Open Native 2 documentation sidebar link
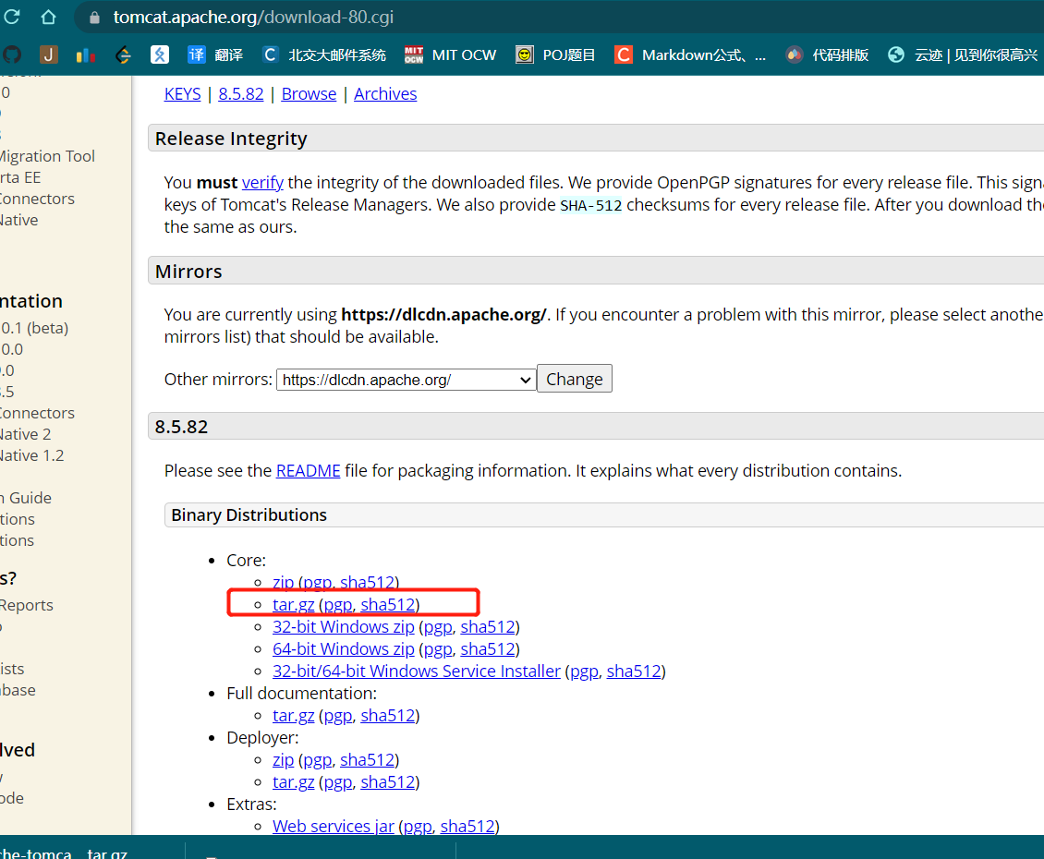 25,434
